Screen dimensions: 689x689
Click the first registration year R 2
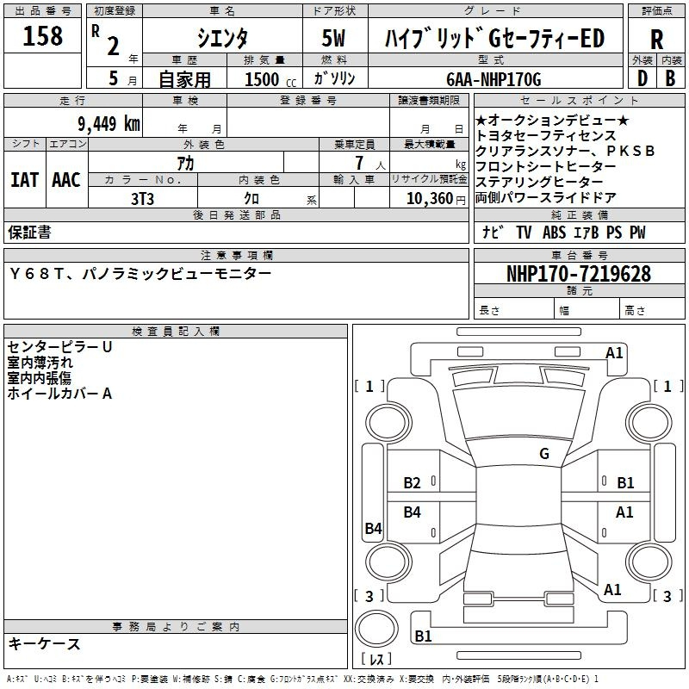click(105, 40)
